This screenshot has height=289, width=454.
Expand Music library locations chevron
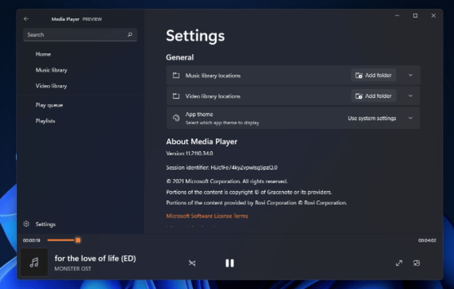point(410,76)
